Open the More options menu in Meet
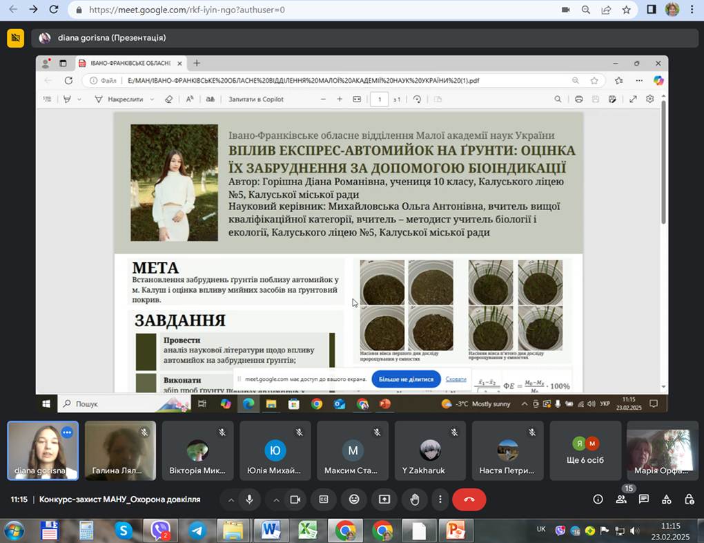Image resolution: width=704 pixels, height=543 pixels. tap(440, 499)
